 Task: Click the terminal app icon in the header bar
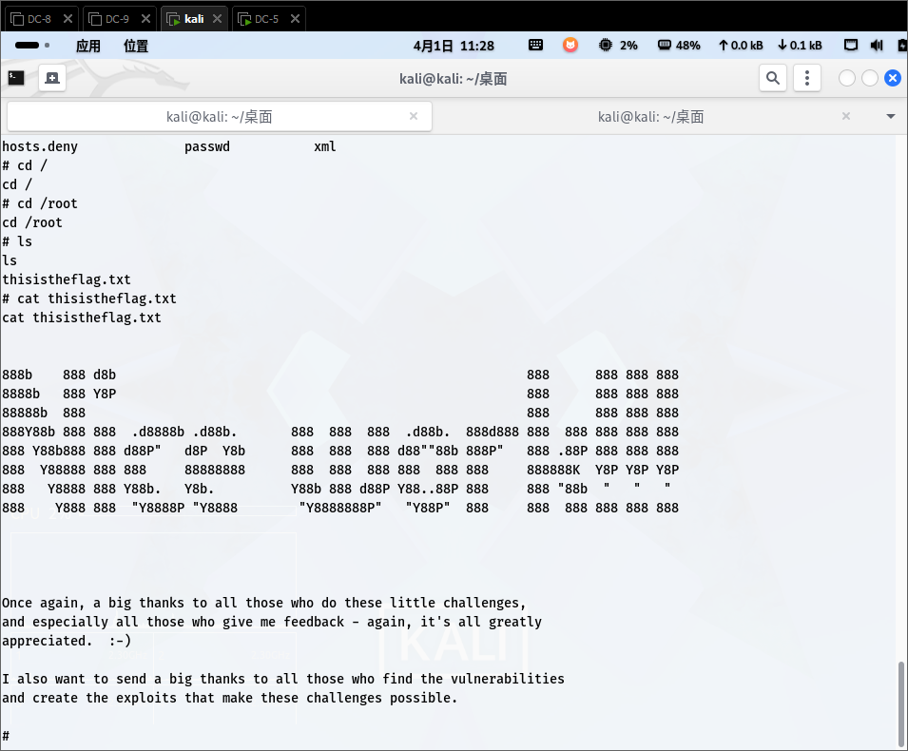coord(17,78)
